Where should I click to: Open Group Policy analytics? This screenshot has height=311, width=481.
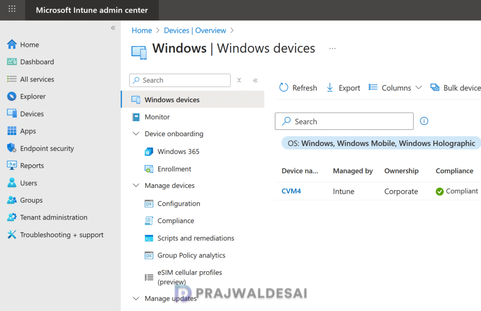click(x=191, y=255)
